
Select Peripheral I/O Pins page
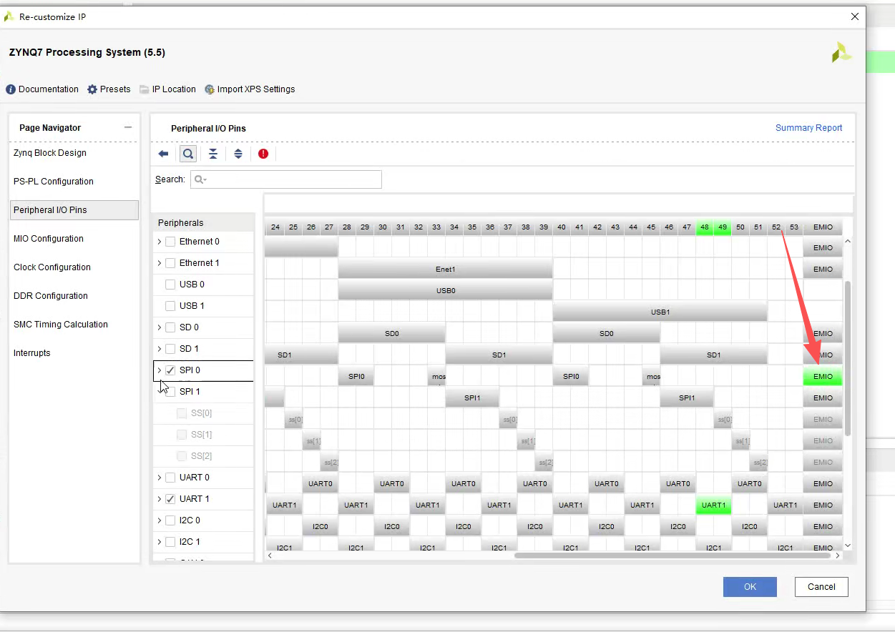(74, 210)
